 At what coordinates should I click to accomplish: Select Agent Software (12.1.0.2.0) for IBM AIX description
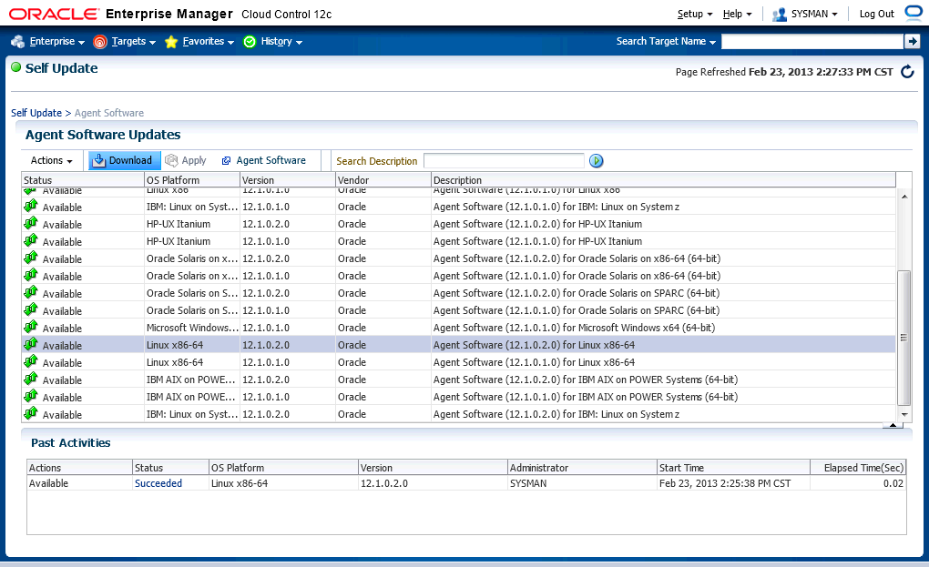point(586,380)
